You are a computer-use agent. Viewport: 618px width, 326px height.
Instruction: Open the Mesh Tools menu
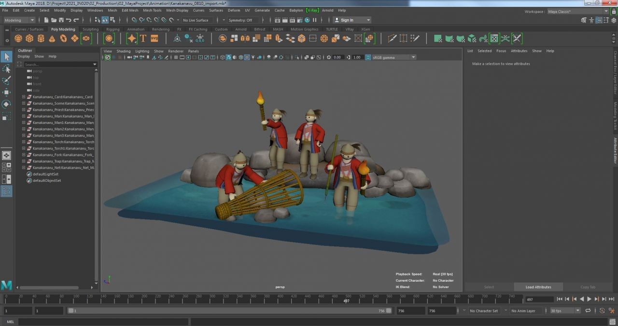point(152,10)
